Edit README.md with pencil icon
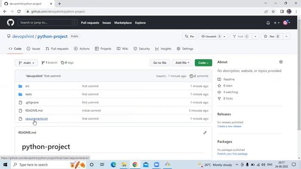The width and height of the screenshot is (301, 169). point(205,132)
